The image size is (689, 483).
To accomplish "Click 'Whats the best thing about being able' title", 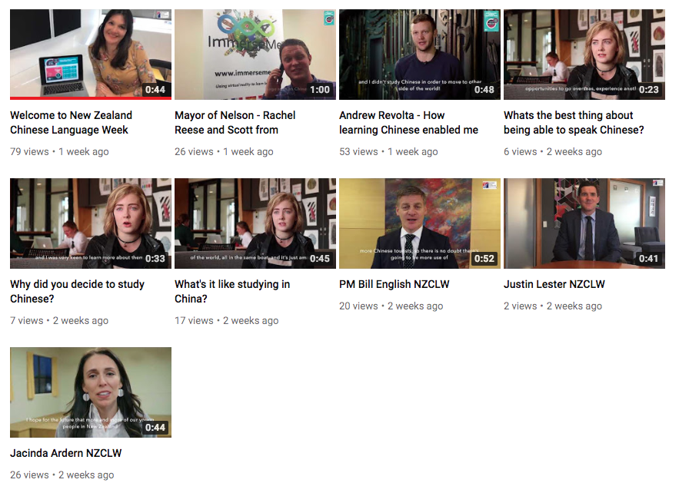I will coord(574,122).
